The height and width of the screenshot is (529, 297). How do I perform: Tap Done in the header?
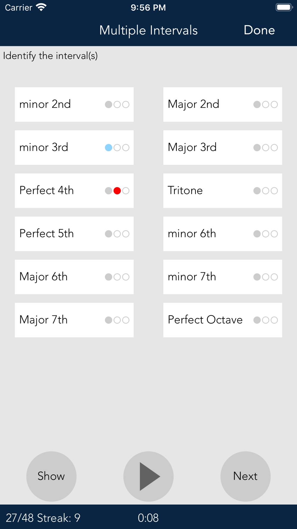point(259,30)
